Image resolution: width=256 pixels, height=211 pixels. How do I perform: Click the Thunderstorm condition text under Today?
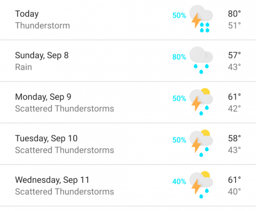pos(42,26)
